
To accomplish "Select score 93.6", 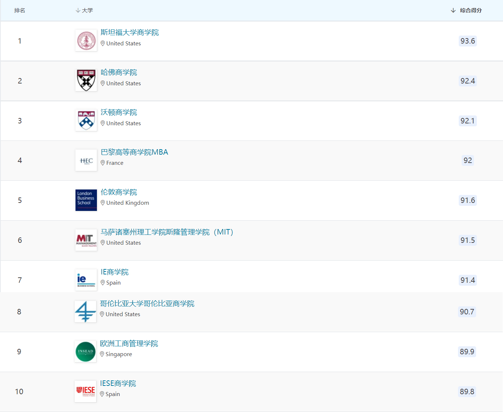I will [x=467, y=41].
